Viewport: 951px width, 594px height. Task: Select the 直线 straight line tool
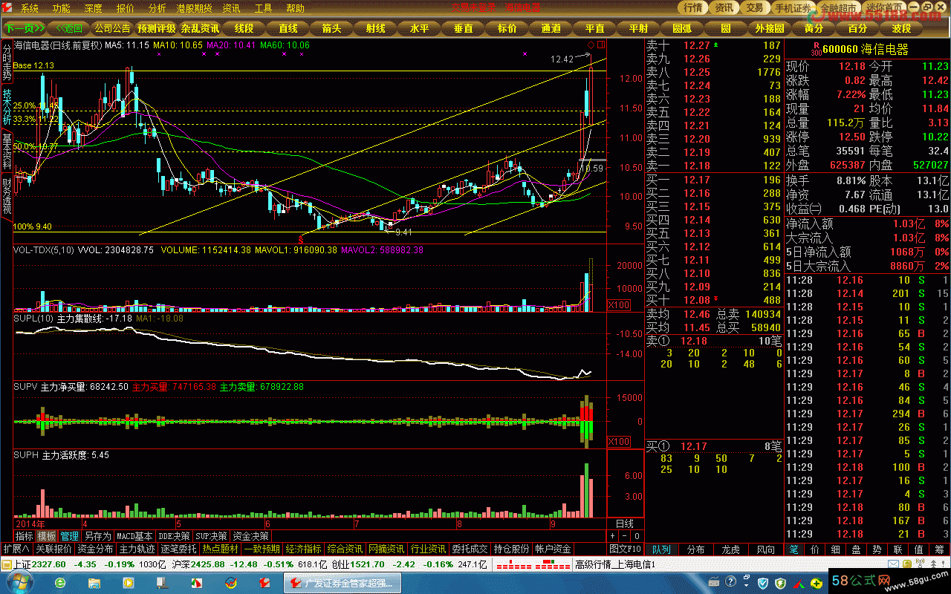(288, 29)
